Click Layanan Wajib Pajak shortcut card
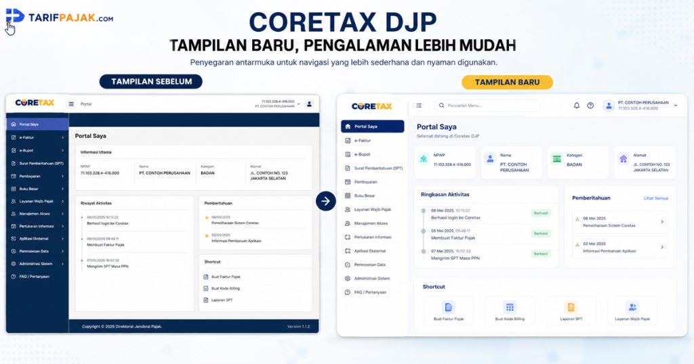This screenshot has width=694, height=364. (x=632, y=311)
